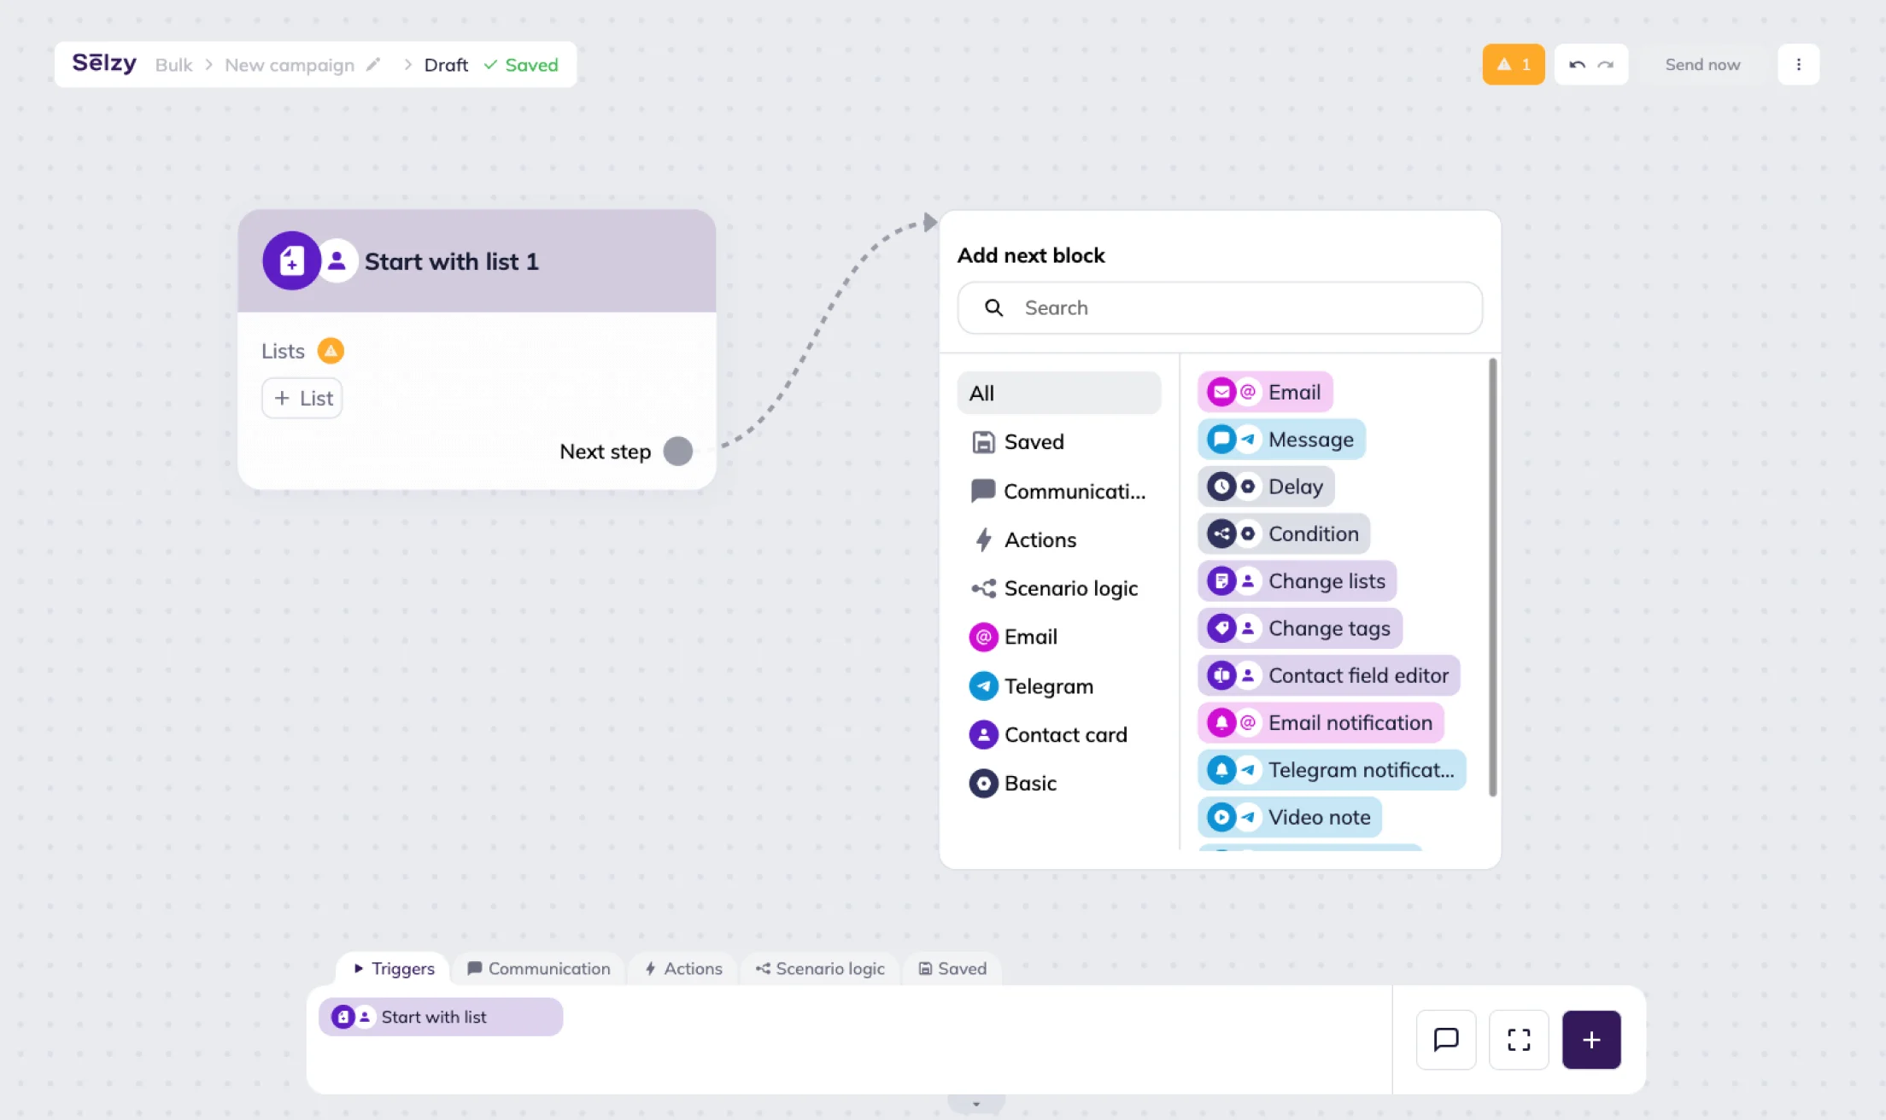Click the Draft status label
Image resolution: width=1886 pixels, height=1120 pixels.
click(446, 65)
